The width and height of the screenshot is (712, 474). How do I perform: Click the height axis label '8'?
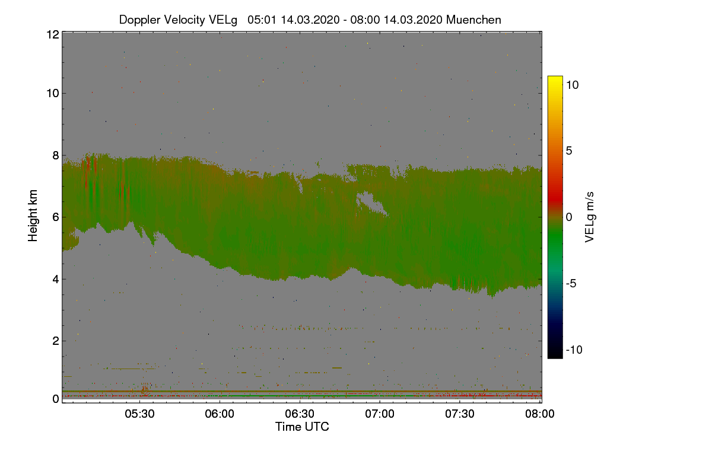56,155
